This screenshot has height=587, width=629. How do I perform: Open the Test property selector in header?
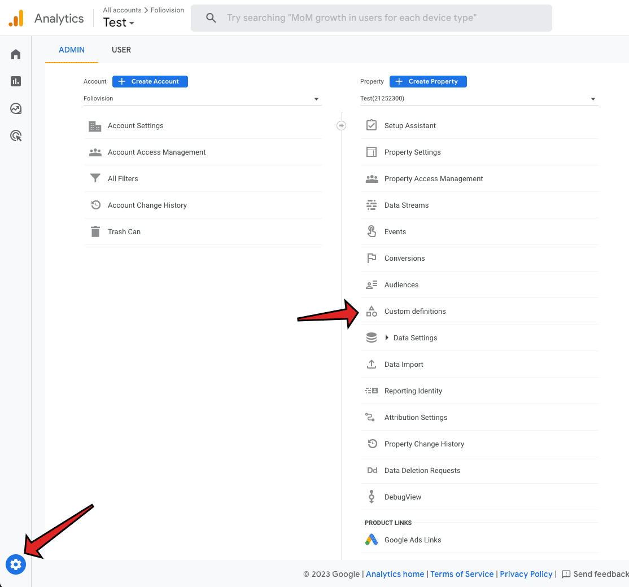click(x=119, y=23)
